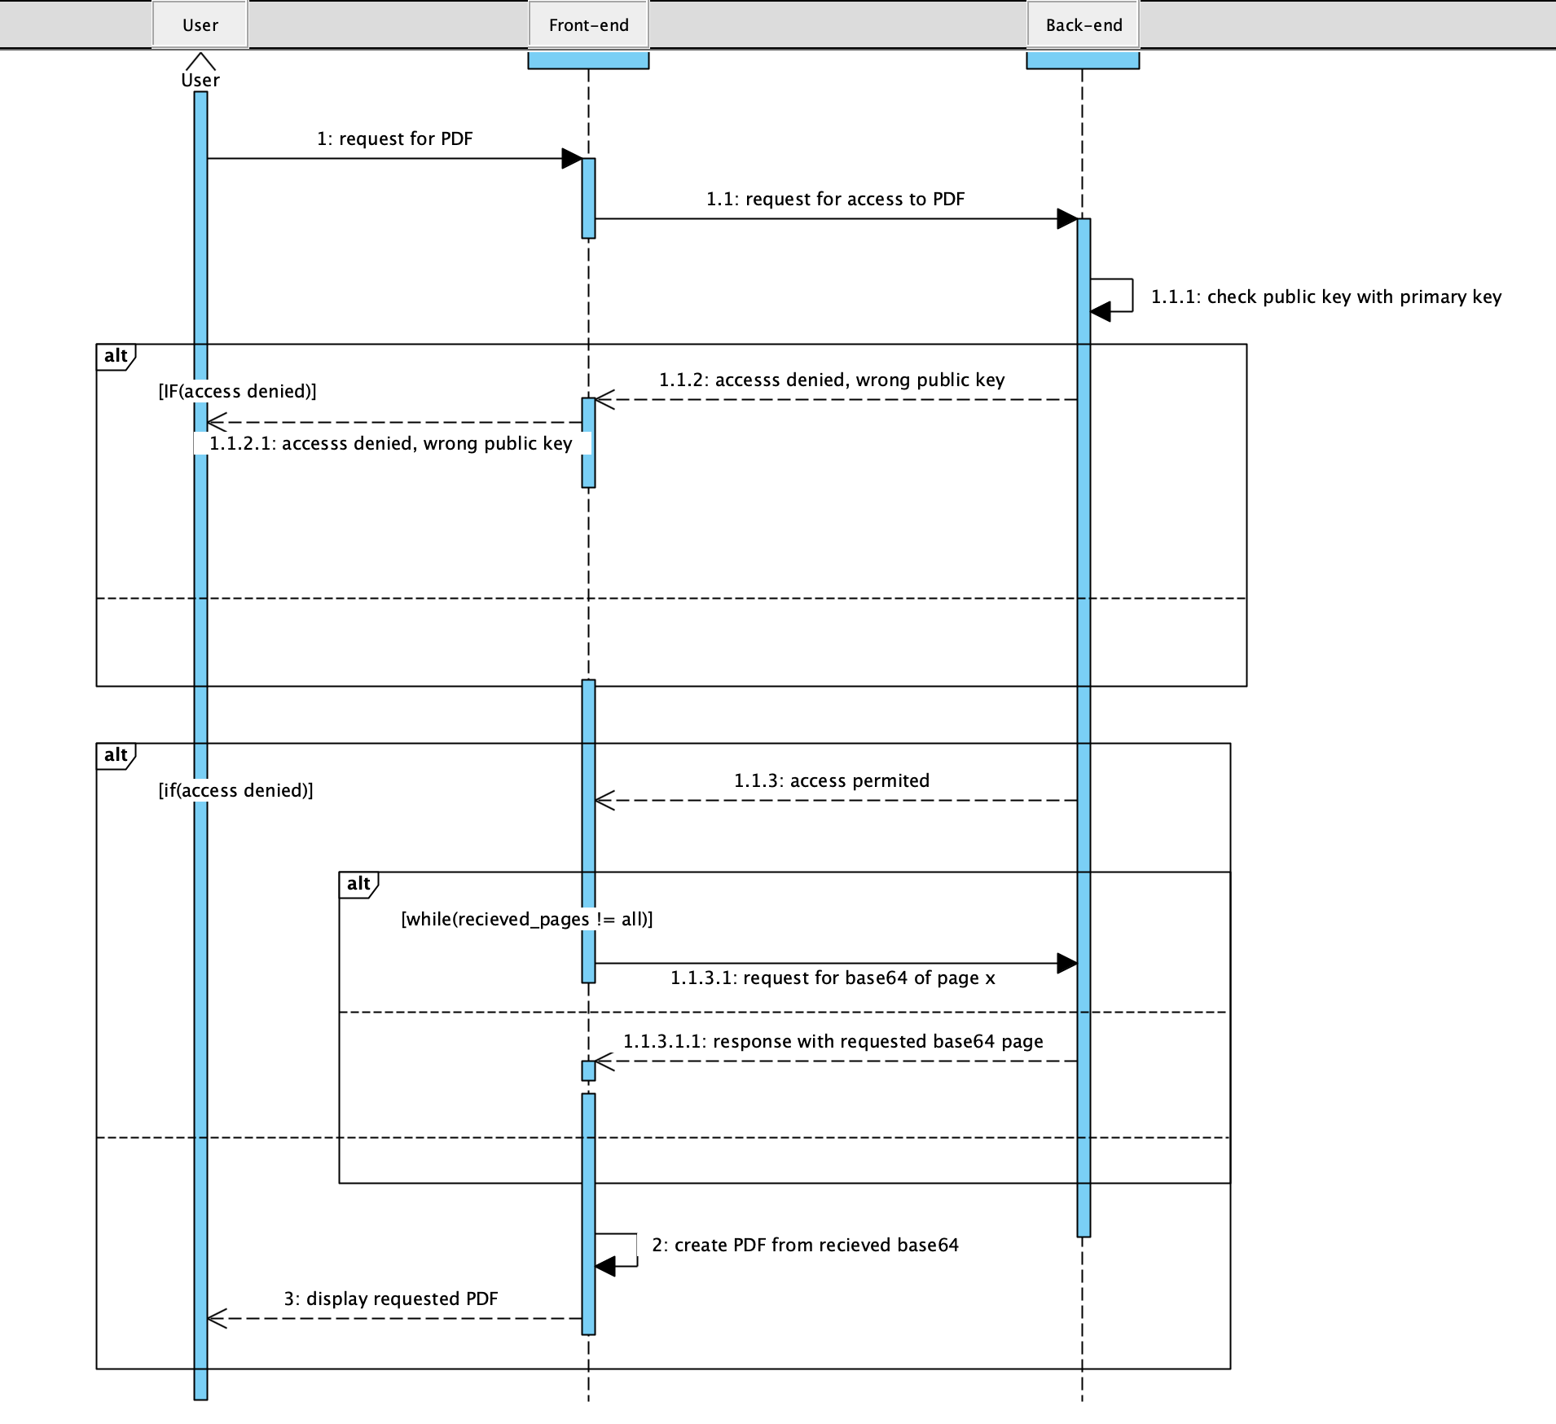Select the Back-end lifeline header box

click(x=1083, y=24)
